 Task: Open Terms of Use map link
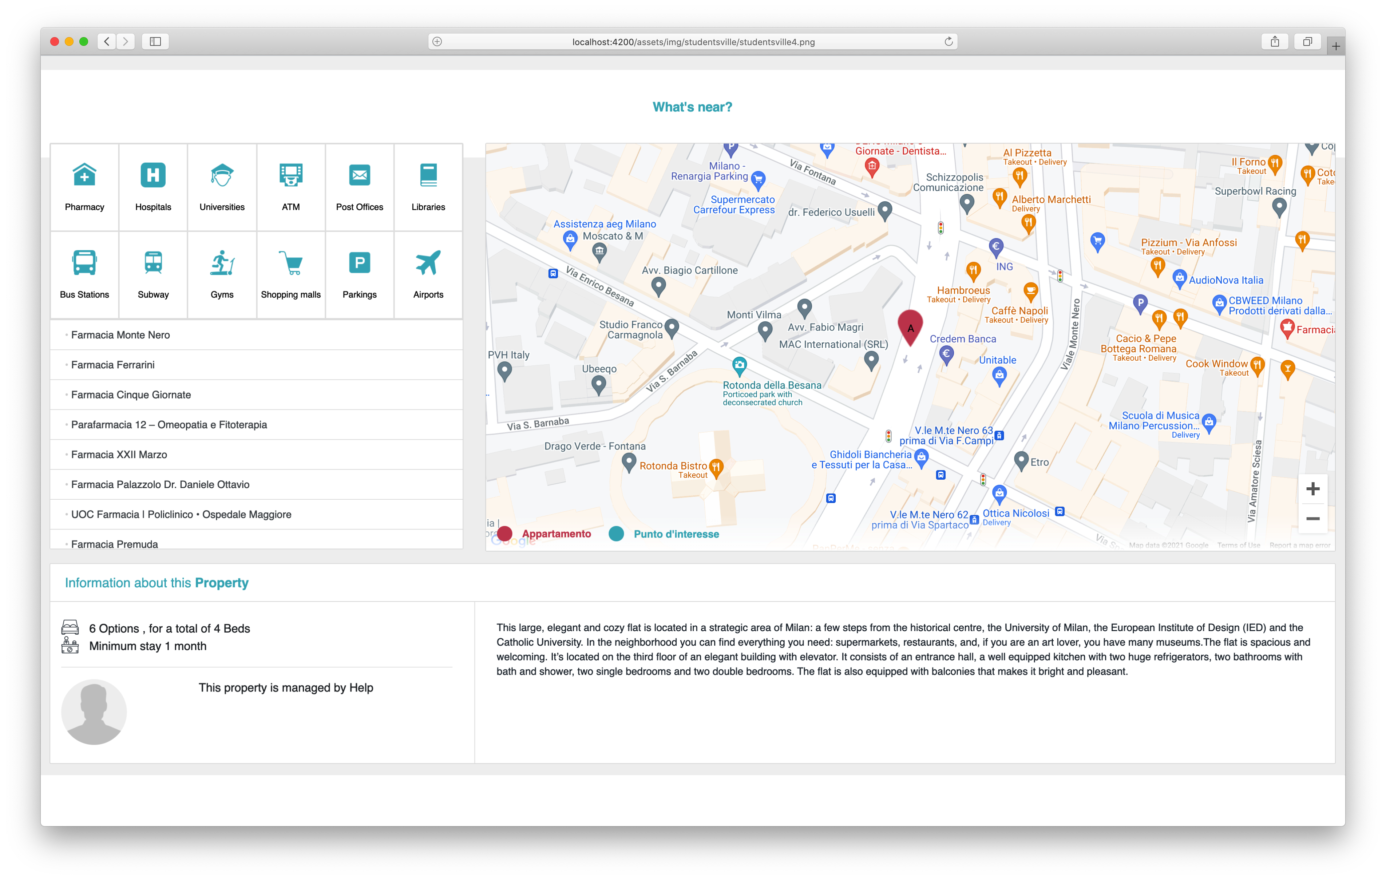[x=1239, y=545]
